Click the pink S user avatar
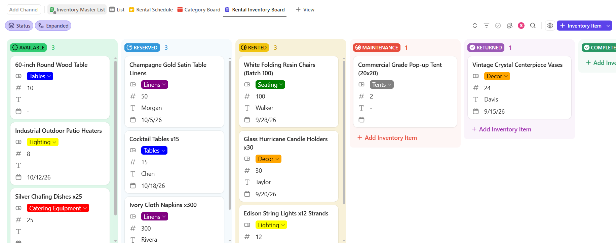 [x=521, y=26]
